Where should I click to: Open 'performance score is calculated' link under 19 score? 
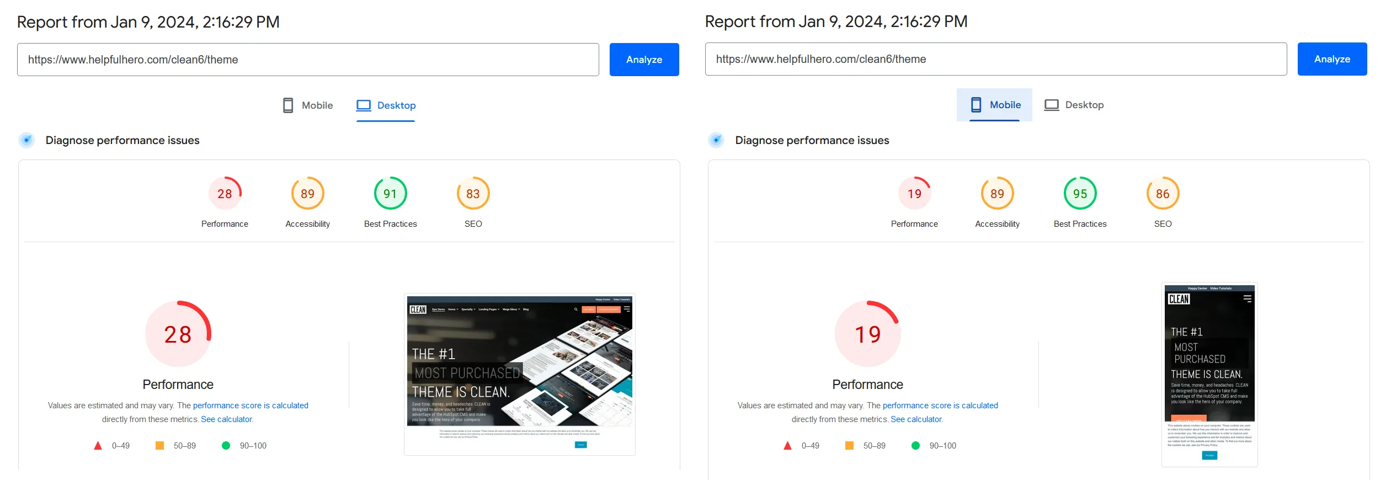[940, 406]
